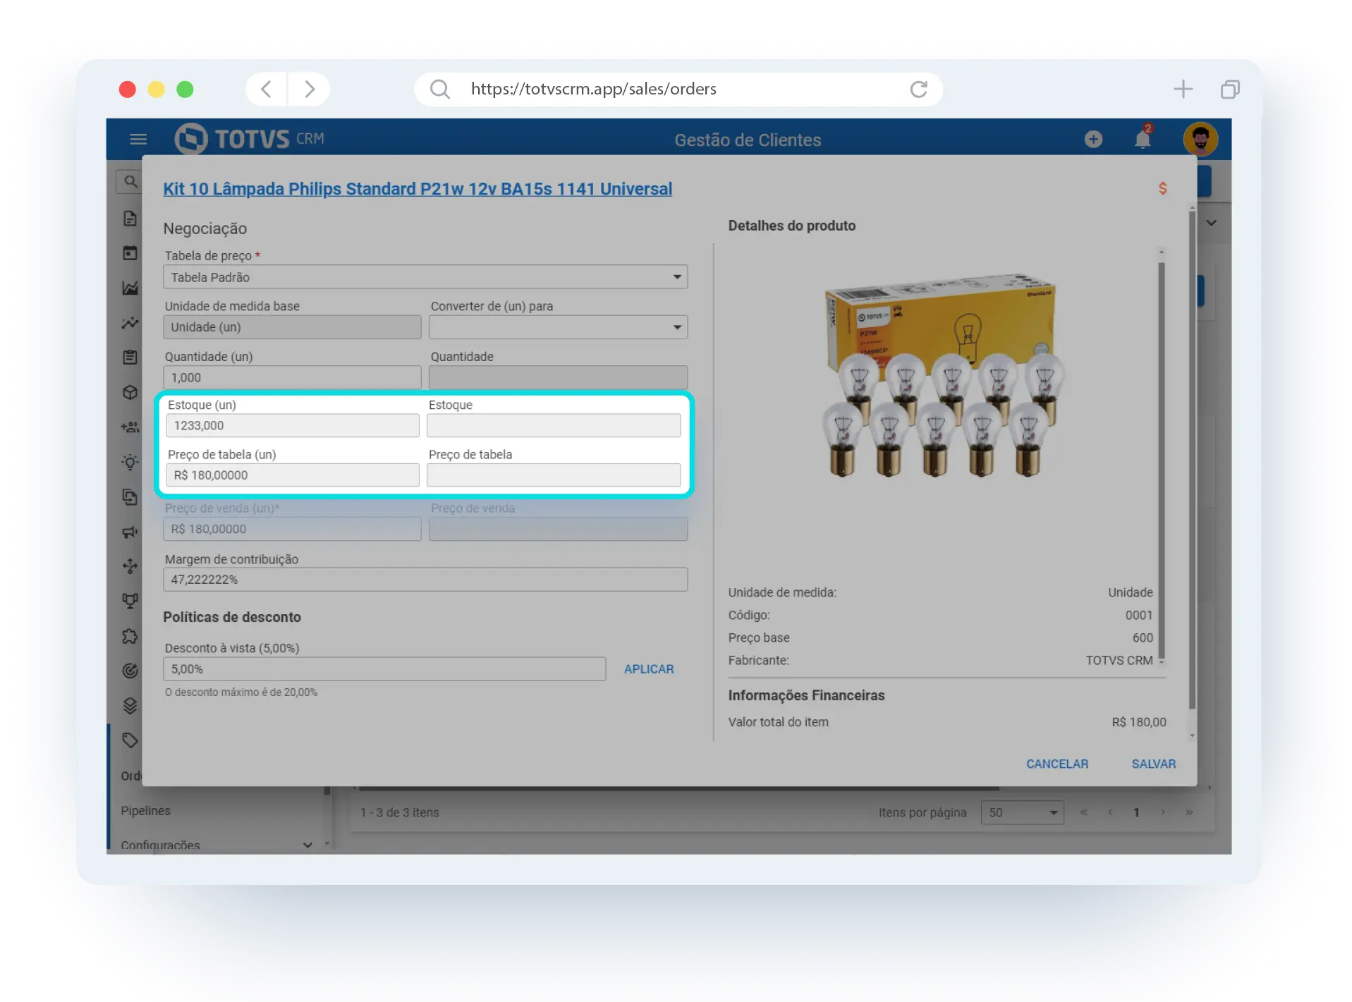Go to last page pagination arrow

pyautogui.click(x=1189, y=812)
